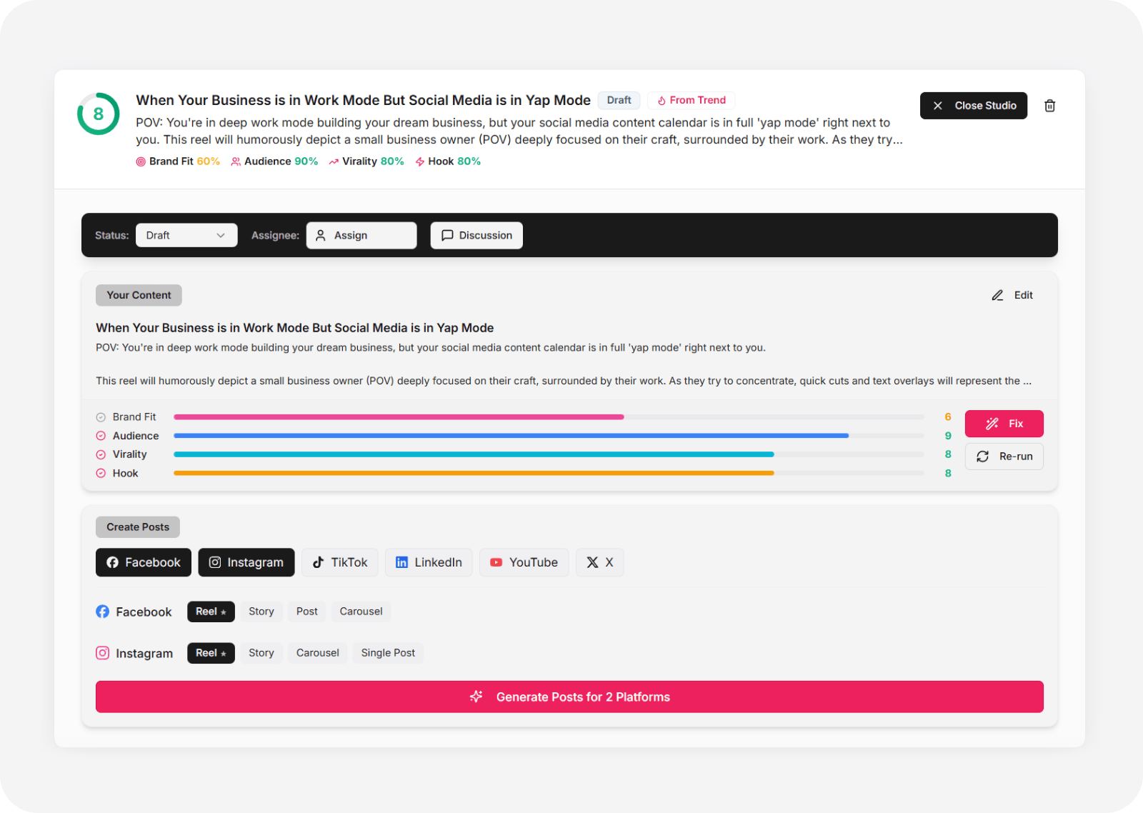Click the From Trend flame badge

click(x=691, y=100)
